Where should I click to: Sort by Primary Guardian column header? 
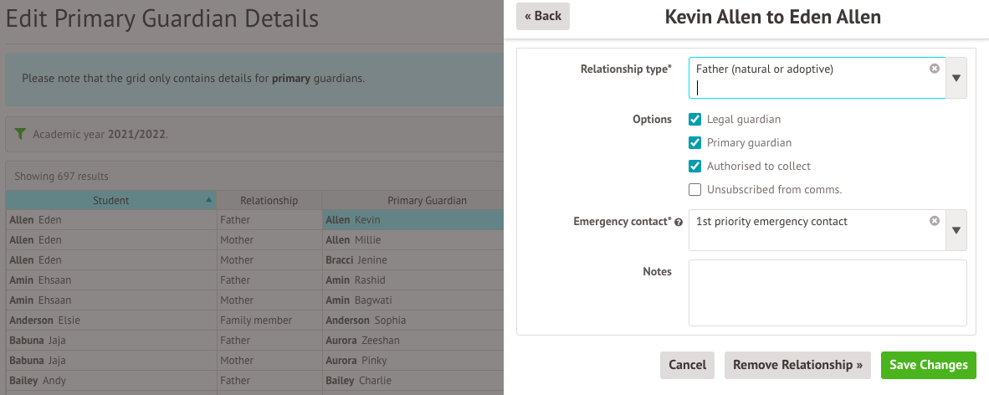coord(427,200)
